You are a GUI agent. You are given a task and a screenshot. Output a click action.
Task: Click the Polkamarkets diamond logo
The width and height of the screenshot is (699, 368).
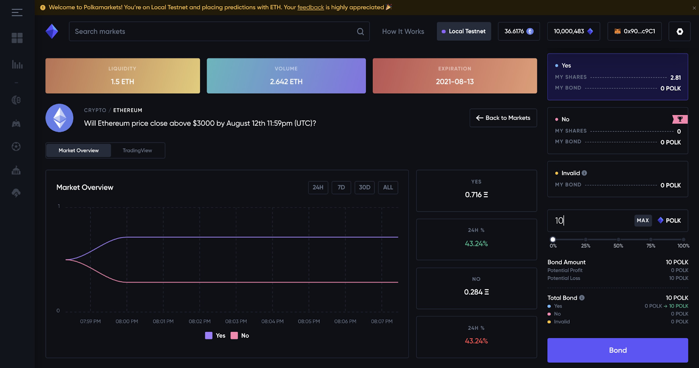tap(52, 31)
